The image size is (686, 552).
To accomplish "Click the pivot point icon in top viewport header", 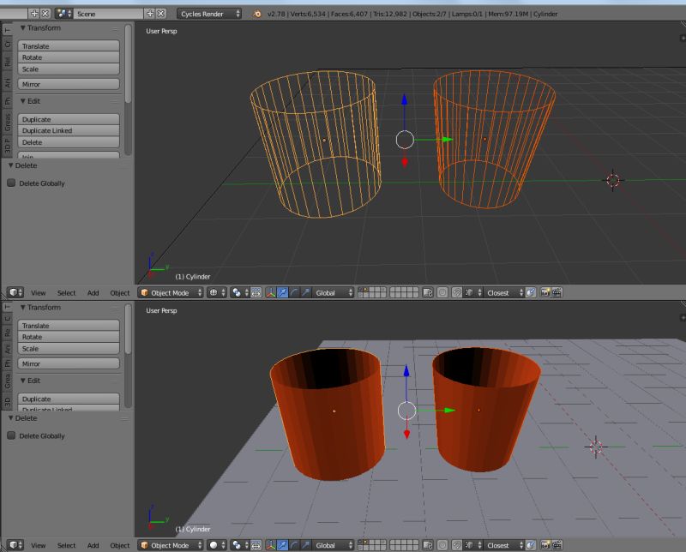I will pos(238,293).
